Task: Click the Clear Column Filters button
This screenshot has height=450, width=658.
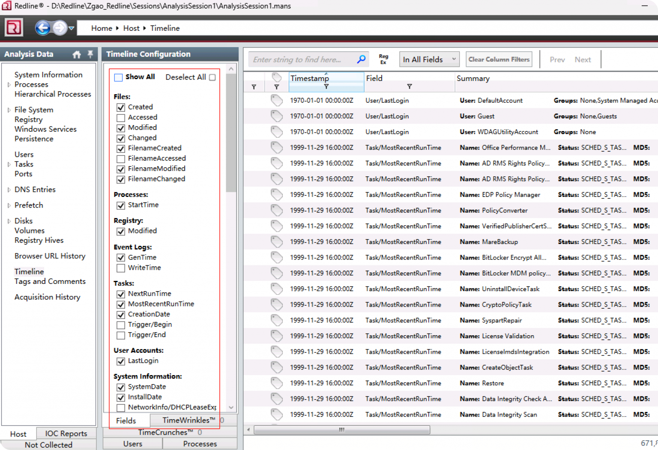Action: click(x=499, y=59)
